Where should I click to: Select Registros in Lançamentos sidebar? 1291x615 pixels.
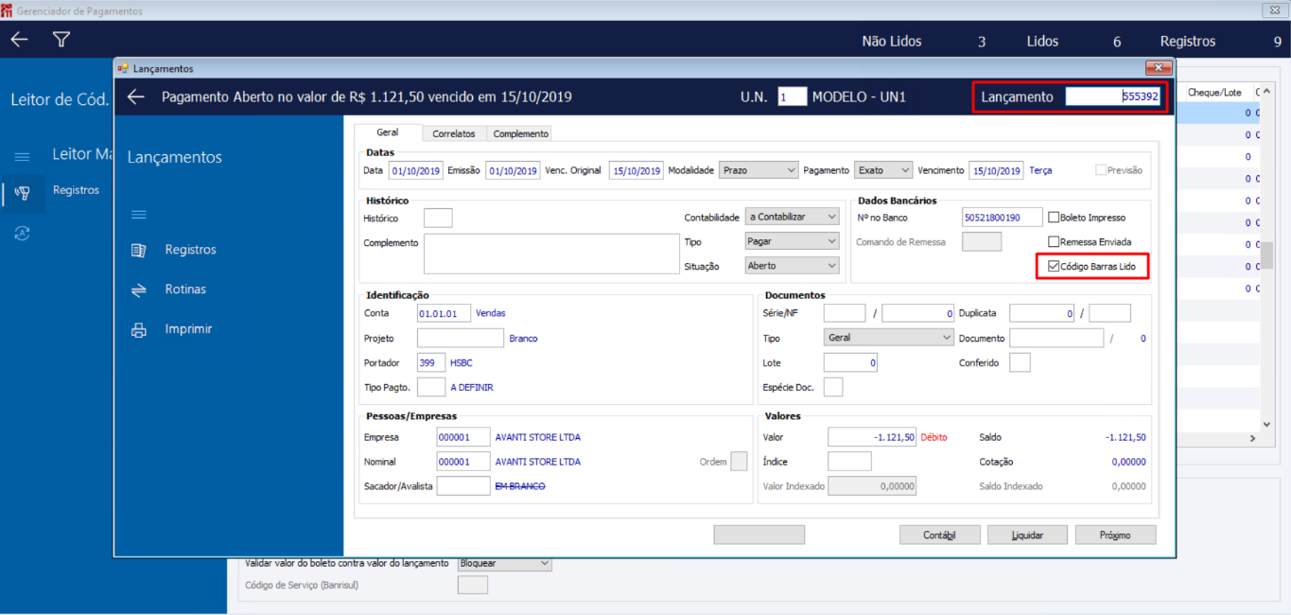[191, 250]
